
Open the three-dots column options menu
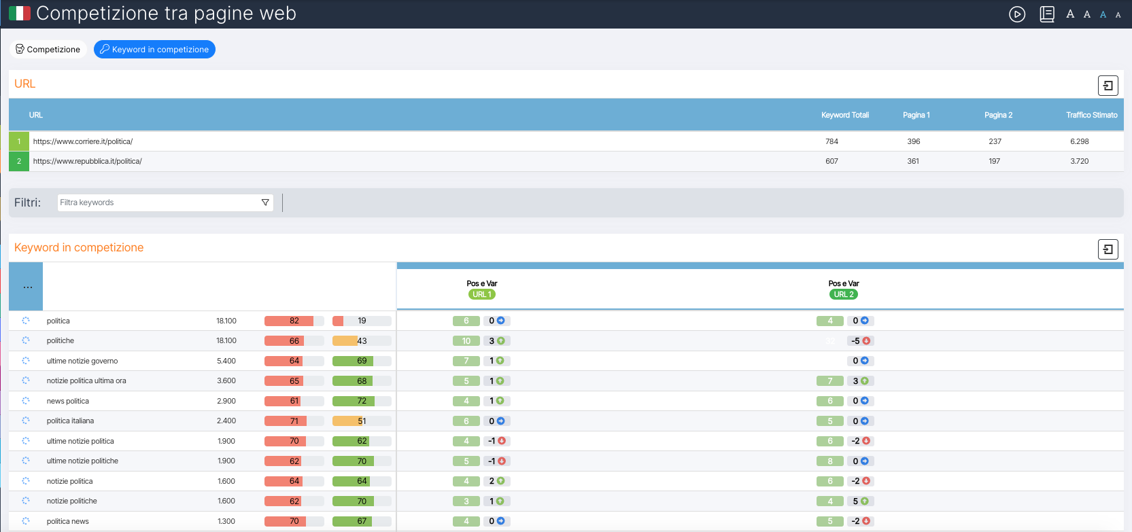[27, 287]
